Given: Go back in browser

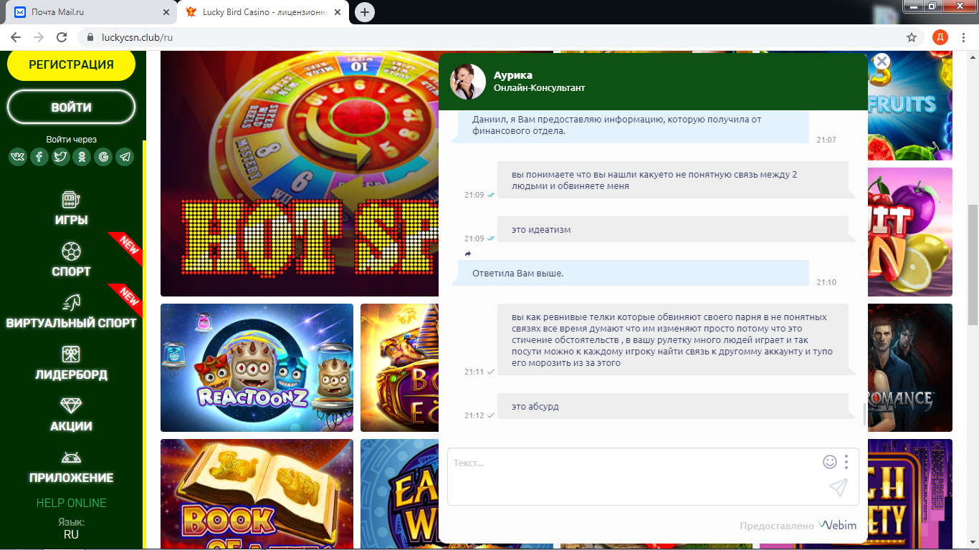Looking at the screenshot, I should pos(16,37).
